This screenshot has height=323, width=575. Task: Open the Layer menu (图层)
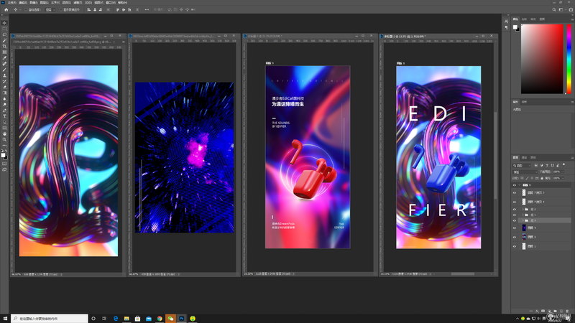coord(45,3)
